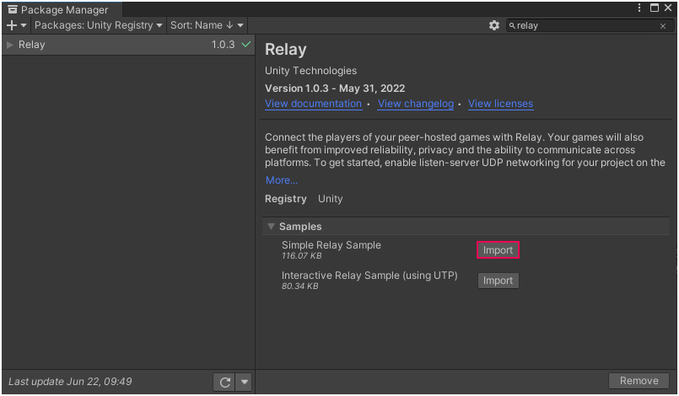Click the green installed checkmark beside Relay
This screenshot has height=396, width=679.
[246, 45]
